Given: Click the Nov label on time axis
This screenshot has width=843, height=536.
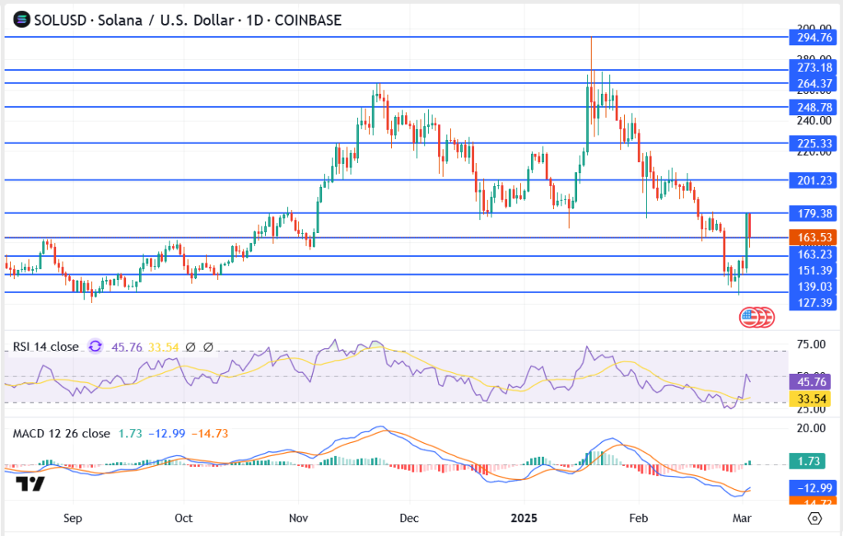Looking at the screenshot, I should [299, 519].
